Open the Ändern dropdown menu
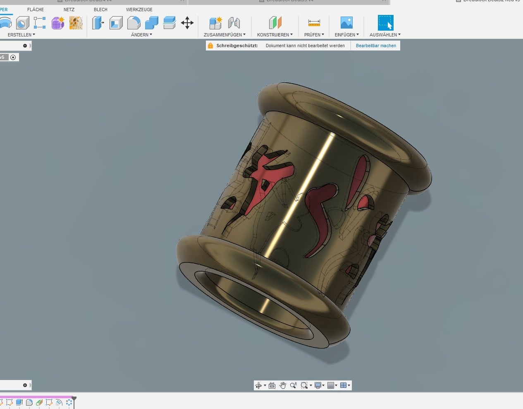The width and height of the screenshot is (523, 409). [141, 35]
